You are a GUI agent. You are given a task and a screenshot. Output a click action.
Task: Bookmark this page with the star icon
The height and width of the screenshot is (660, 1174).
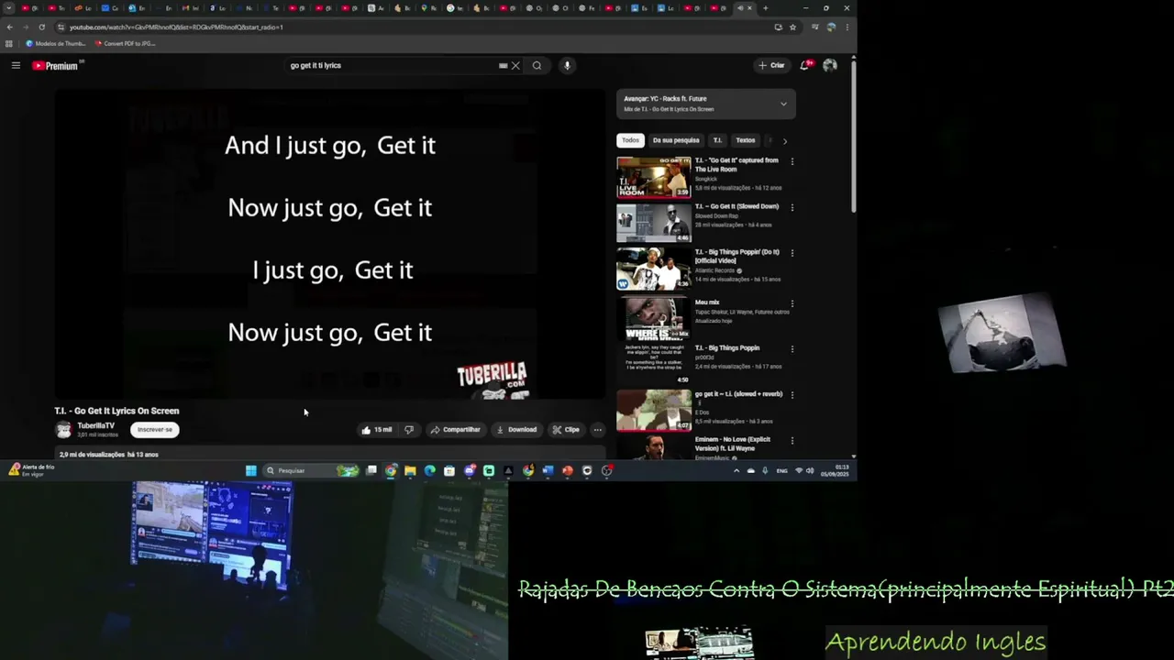792,27
